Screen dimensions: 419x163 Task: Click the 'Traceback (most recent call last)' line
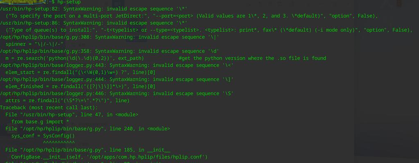click(x=49, y=108)
